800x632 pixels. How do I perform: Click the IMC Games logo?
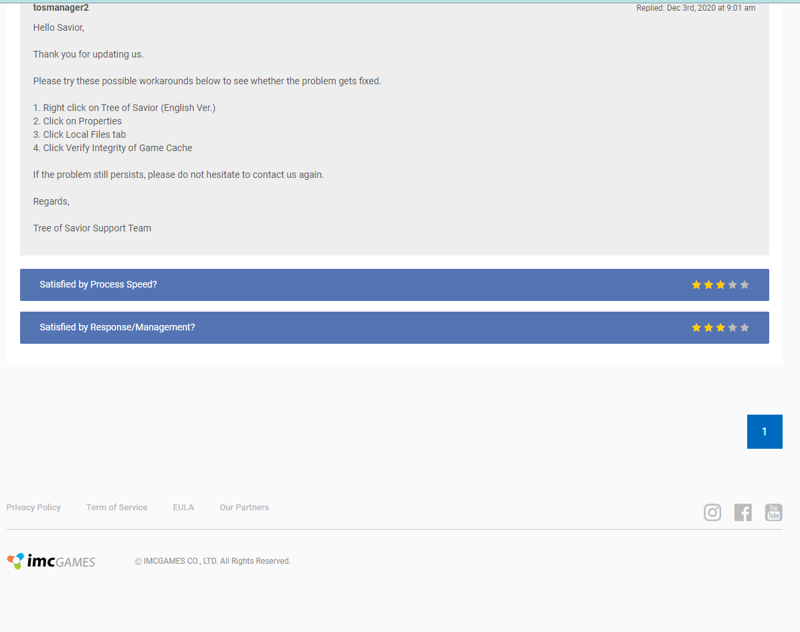52,561
